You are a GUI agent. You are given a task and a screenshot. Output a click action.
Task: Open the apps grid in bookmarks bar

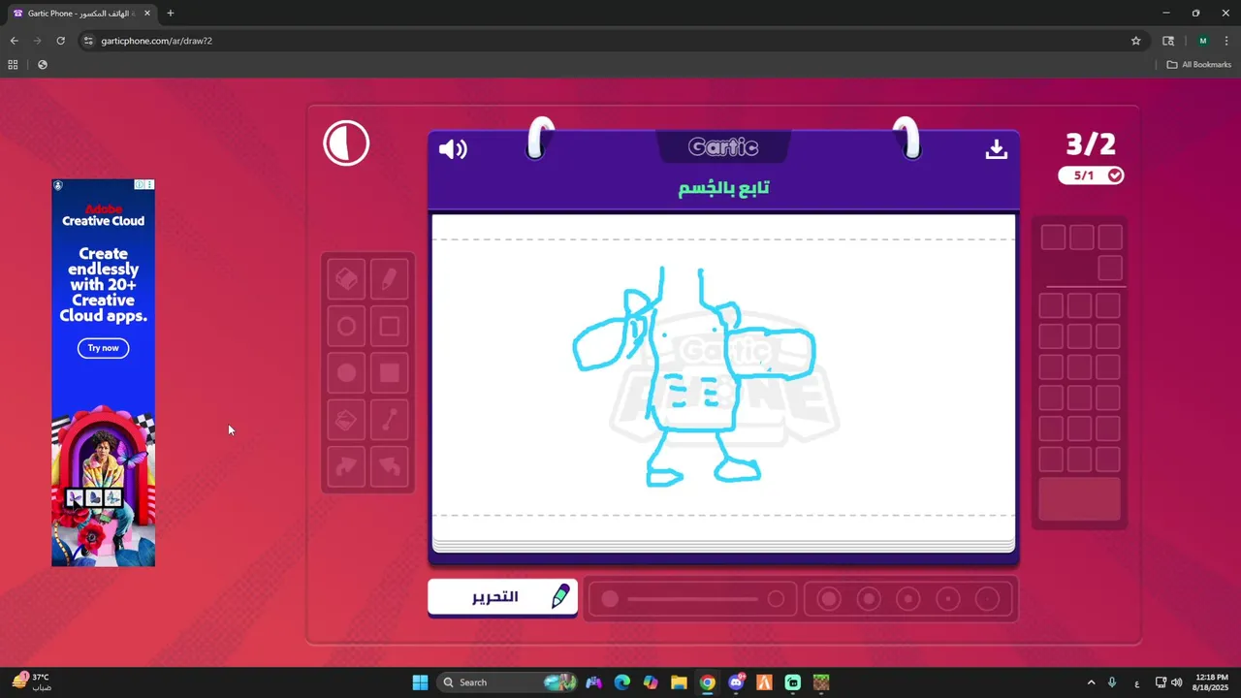tap(13, 65)
